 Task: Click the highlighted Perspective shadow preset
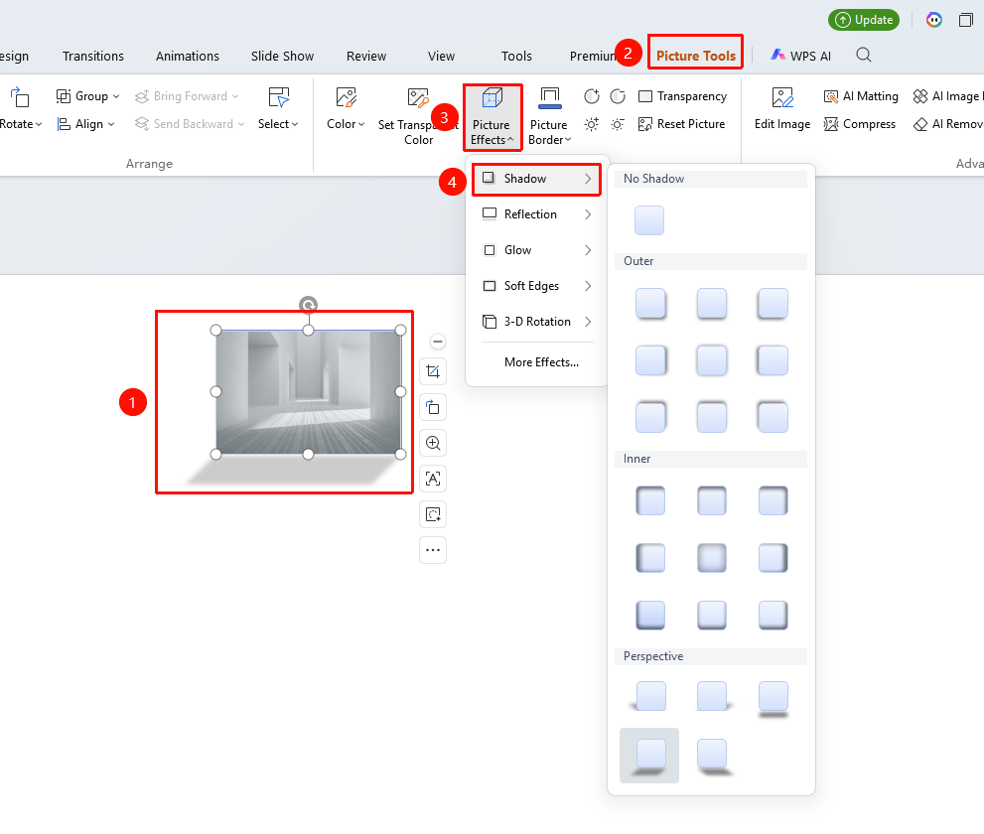point(649,756)
